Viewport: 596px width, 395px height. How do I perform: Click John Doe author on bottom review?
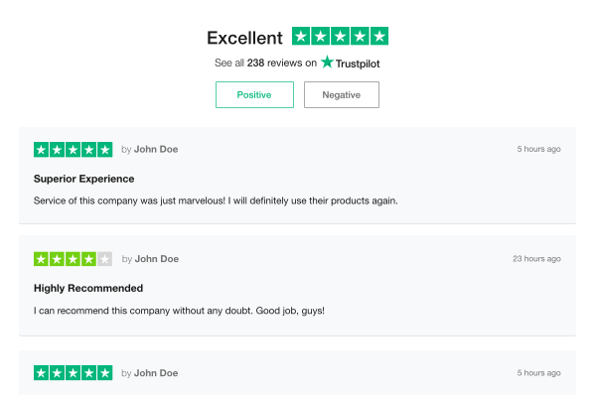point(156,373)
